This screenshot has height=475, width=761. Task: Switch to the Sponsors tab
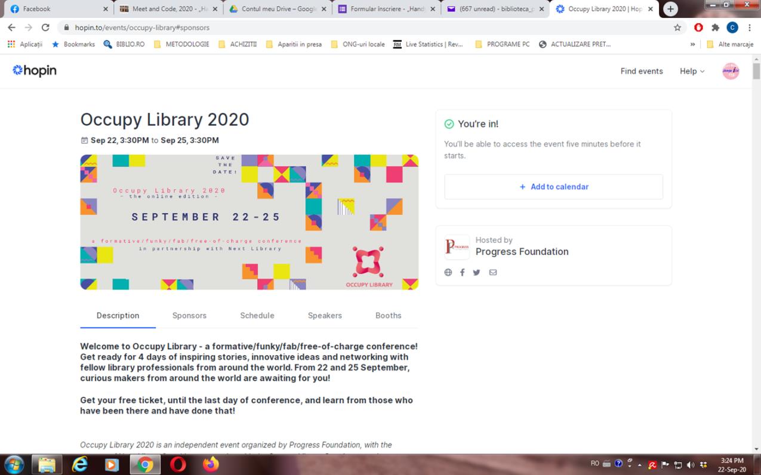click(x=189, y=316)
